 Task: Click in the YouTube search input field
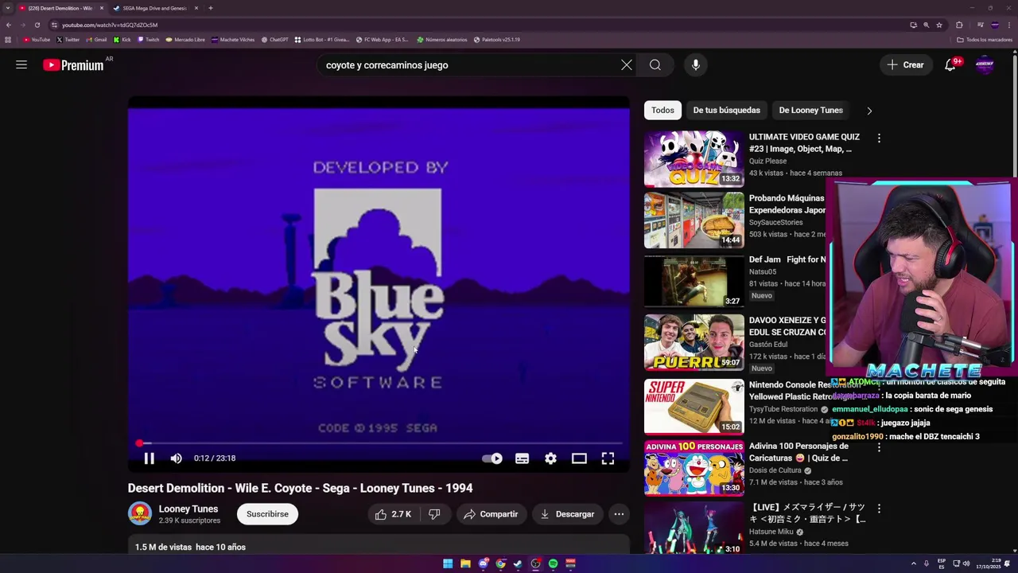469,65
